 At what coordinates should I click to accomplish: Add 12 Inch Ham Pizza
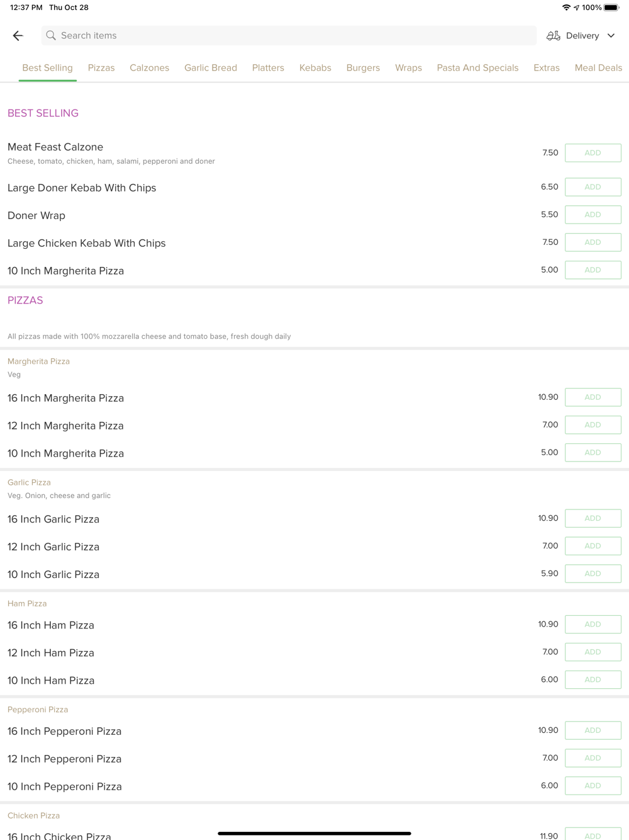(x=593, y=652)
